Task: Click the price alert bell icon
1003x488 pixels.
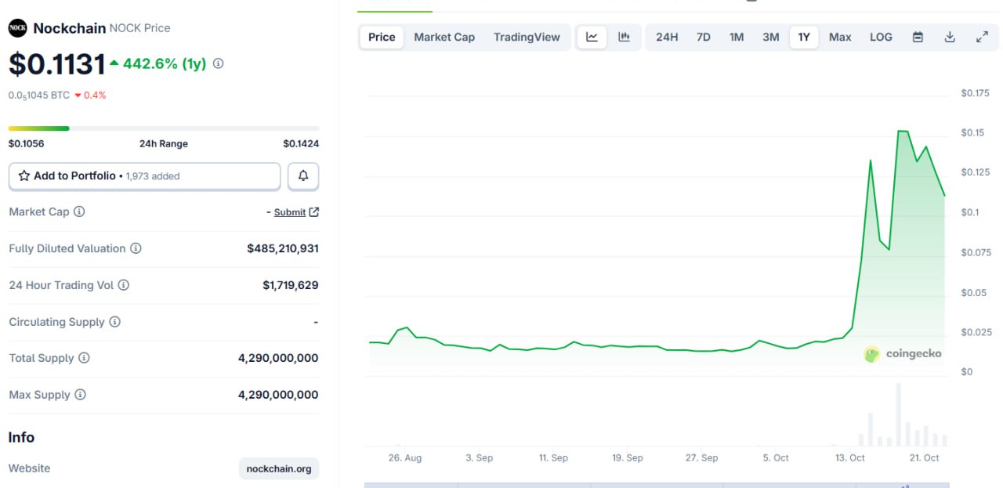Action: [303, 176]
